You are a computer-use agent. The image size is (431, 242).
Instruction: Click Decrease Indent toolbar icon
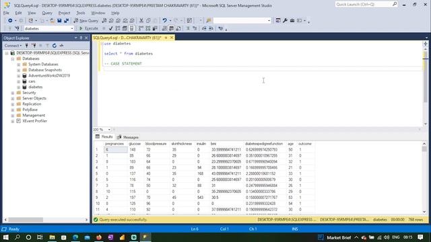click(204, 28)
